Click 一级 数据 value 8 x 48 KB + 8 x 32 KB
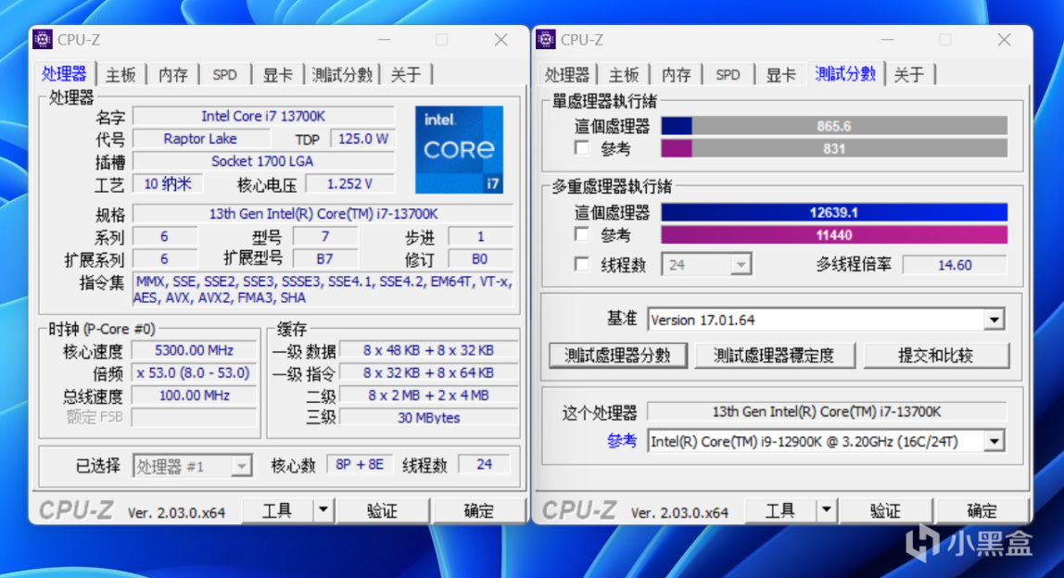This screenshot has height=578, width=1064. point(428,350)
